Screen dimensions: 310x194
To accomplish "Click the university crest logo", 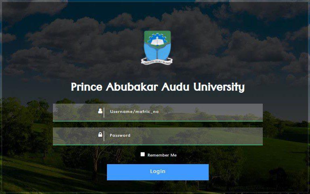I will (157, 48).
